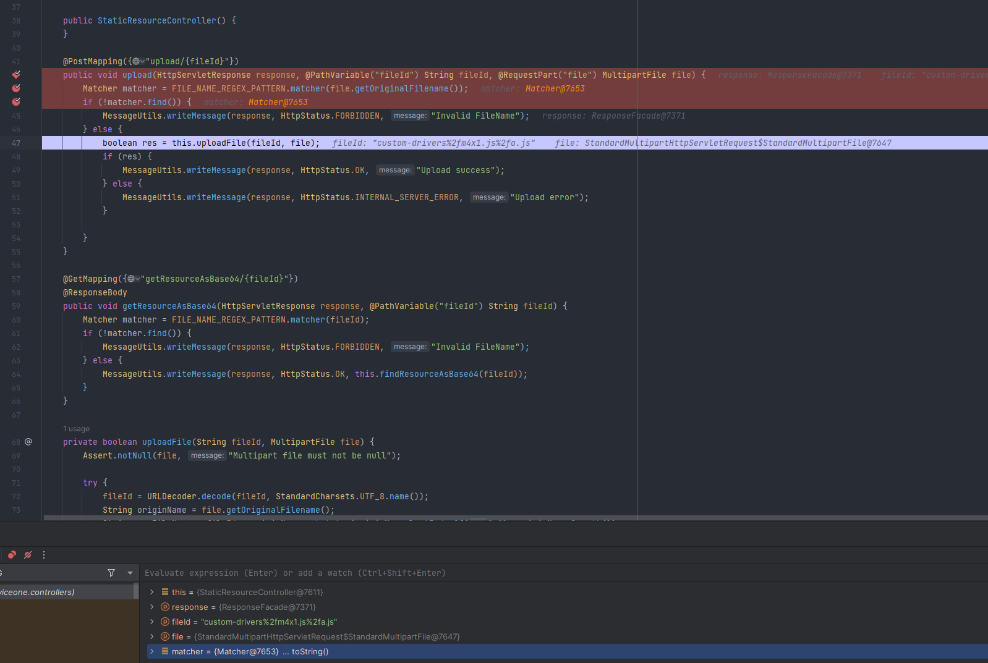Select the 'this' variable row

pyautogui.click(x=567, y=592)
